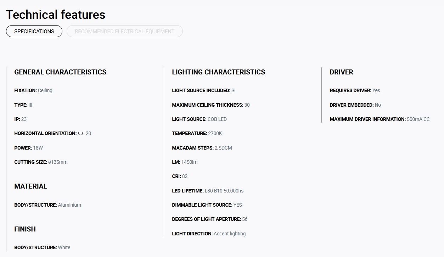Image resolution: width=444 pixels, height=257 pixels.
Task: Select the Type: III row
Action: (x=23, y=105)
